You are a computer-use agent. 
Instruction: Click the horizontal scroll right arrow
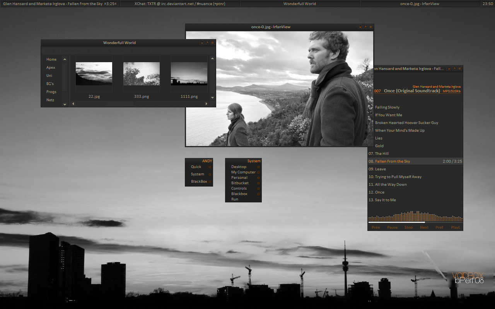[206, 104]
